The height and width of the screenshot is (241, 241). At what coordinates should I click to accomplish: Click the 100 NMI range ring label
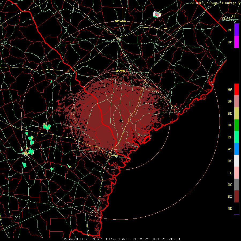pos(120,21)
